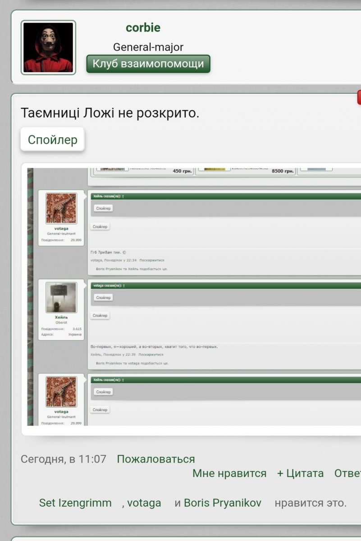Open the embedded forum screenshot image
The height and width of the screenshot is (541, 361).
(194, 298)
